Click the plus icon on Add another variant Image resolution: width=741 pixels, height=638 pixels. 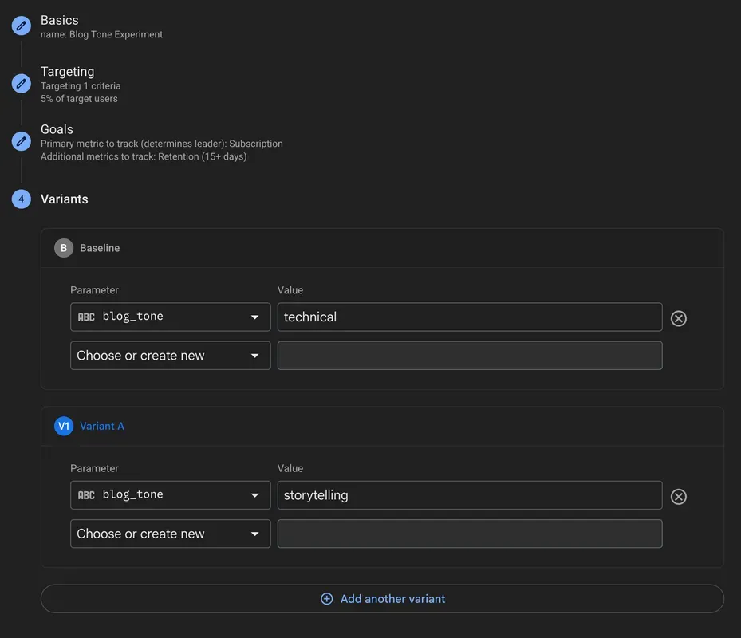click(x=326, y=597)
